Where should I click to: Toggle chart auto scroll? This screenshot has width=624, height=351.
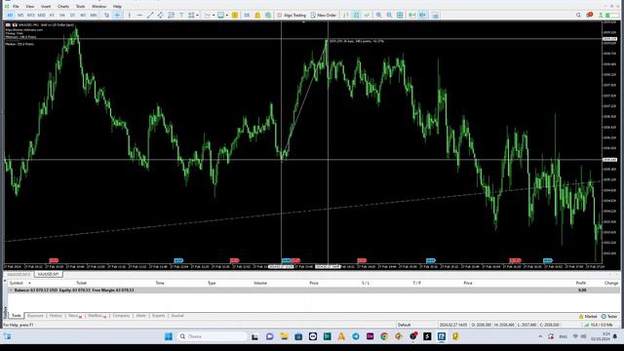pyautogui.click(x=411, y=16)
